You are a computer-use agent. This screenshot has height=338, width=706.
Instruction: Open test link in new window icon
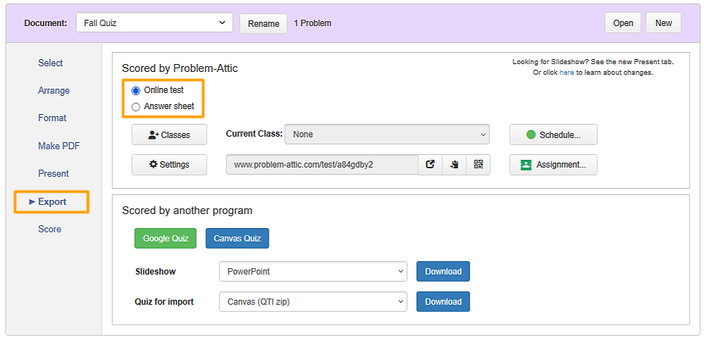click(430, 165)
